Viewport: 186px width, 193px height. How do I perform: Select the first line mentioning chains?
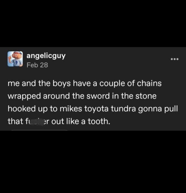point(85,84)
